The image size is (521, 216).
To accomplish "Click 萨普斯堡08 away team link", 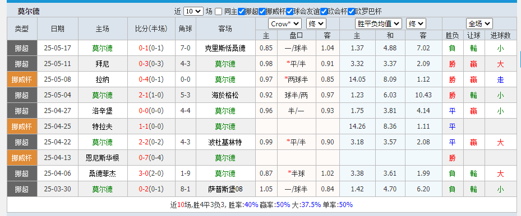I will point(225,190).
